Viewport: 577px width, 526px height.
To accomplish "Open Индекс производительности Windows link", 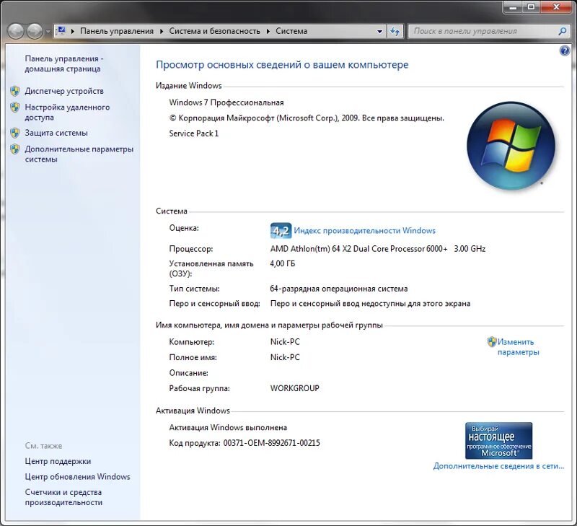I will [365, 231].
